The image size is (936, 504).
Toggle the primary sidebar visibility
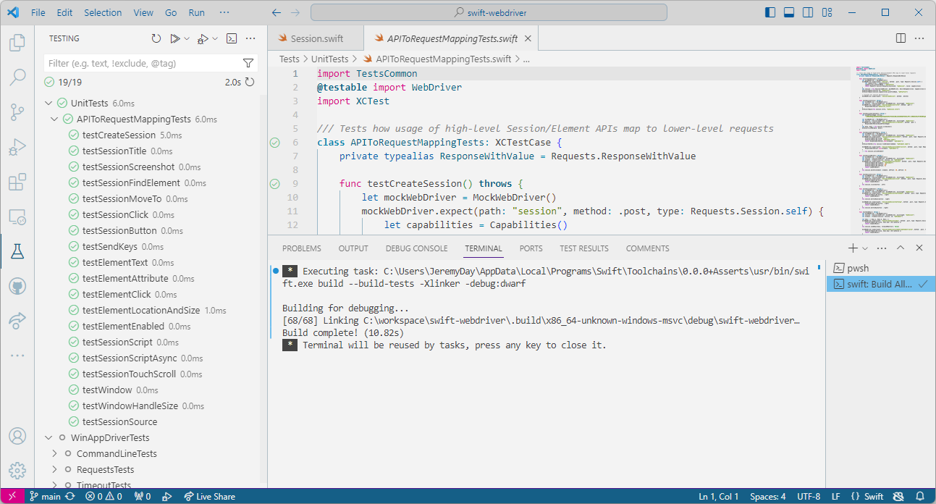[x=770, y=12]
